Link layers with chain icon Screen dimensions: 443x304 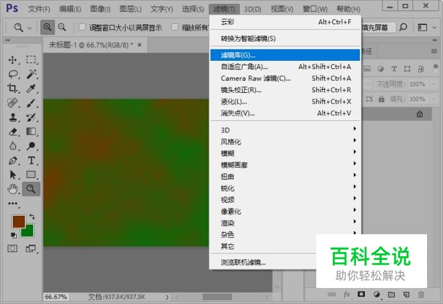pos(332,294)
